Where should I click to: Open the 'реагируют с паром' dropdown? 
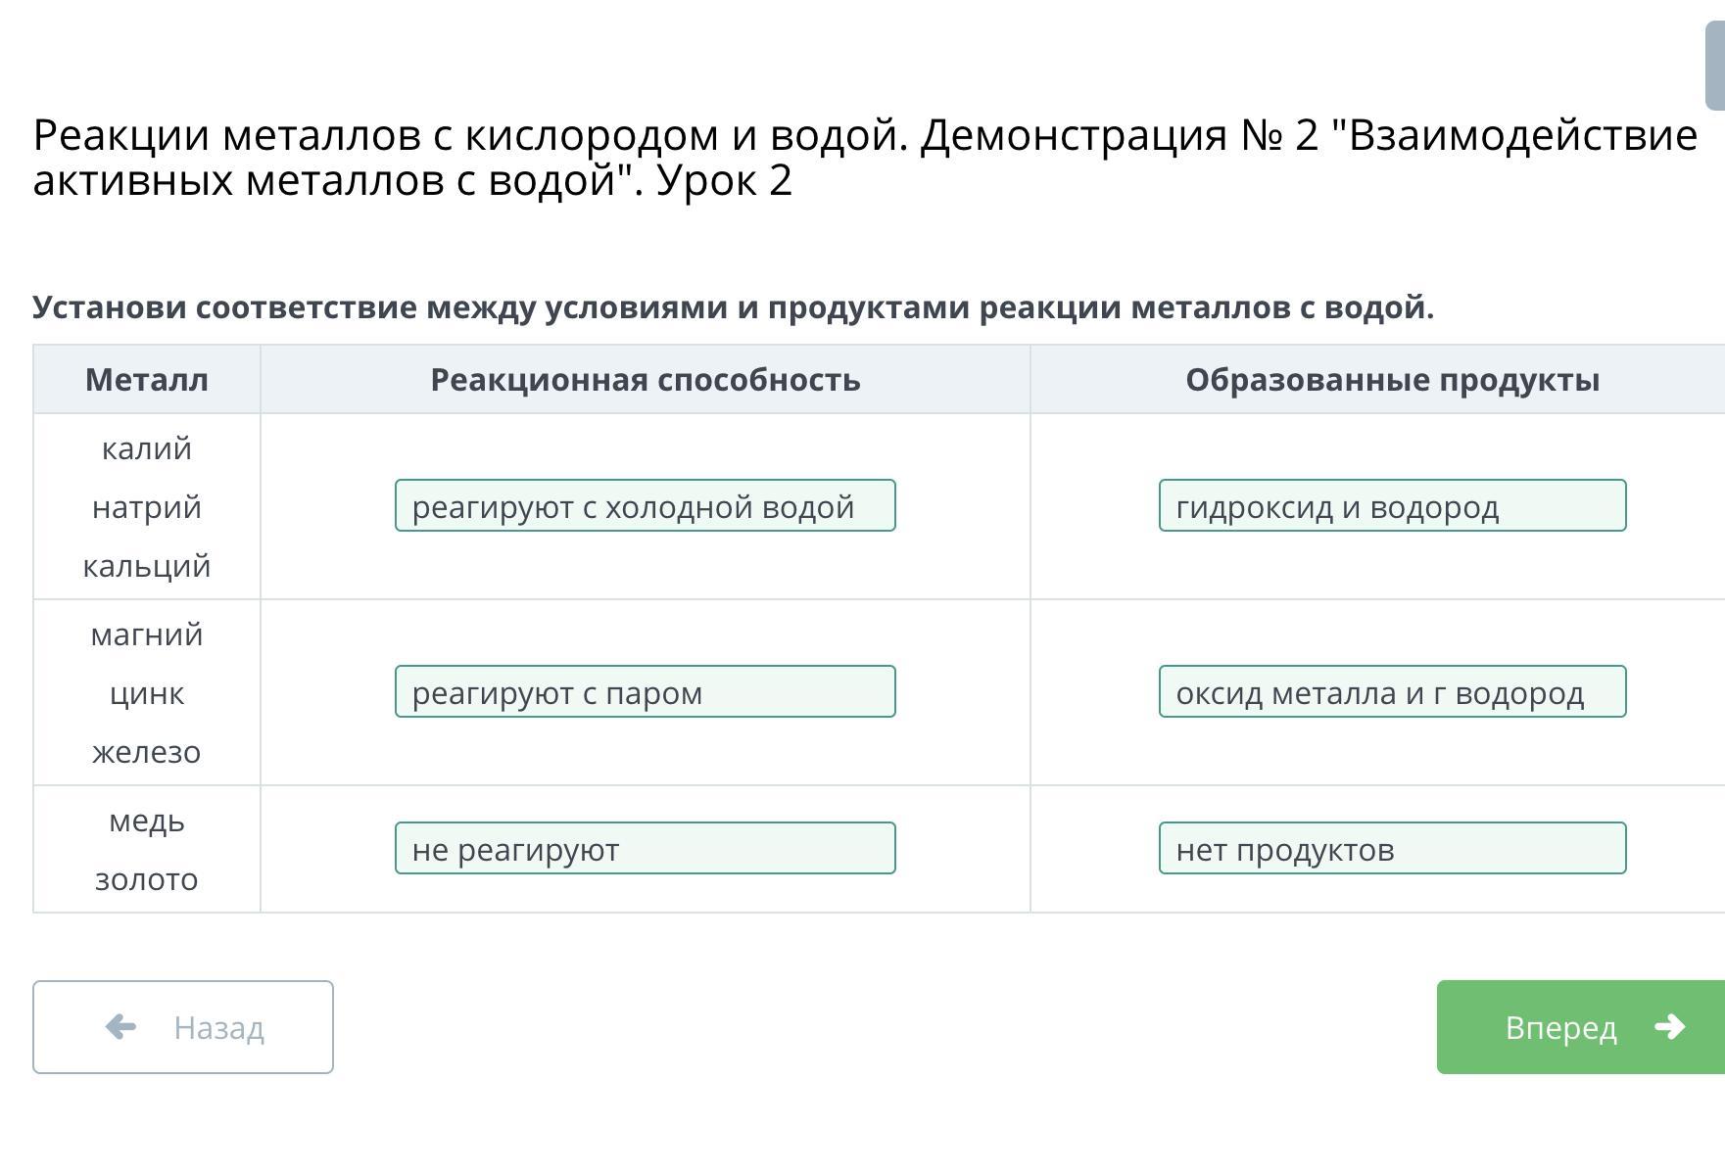click(646, 691)
